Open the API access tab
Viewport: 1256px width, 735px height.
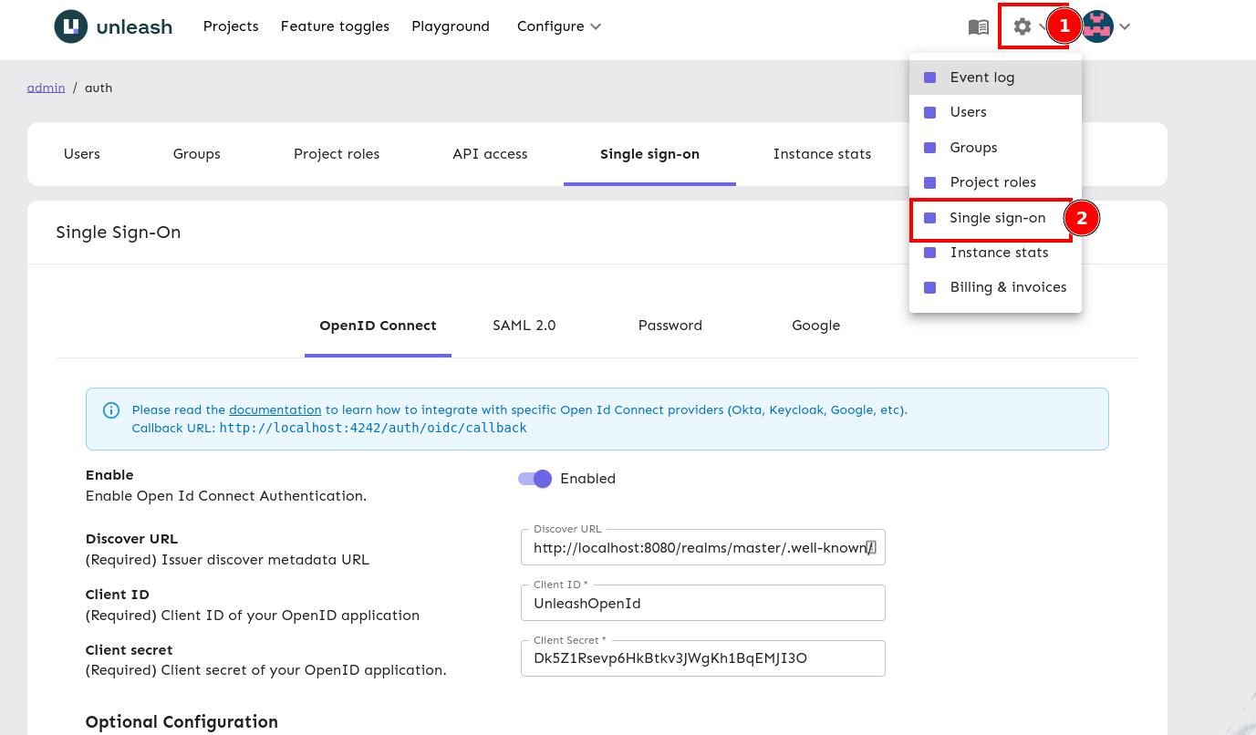[x=490, y=153]
